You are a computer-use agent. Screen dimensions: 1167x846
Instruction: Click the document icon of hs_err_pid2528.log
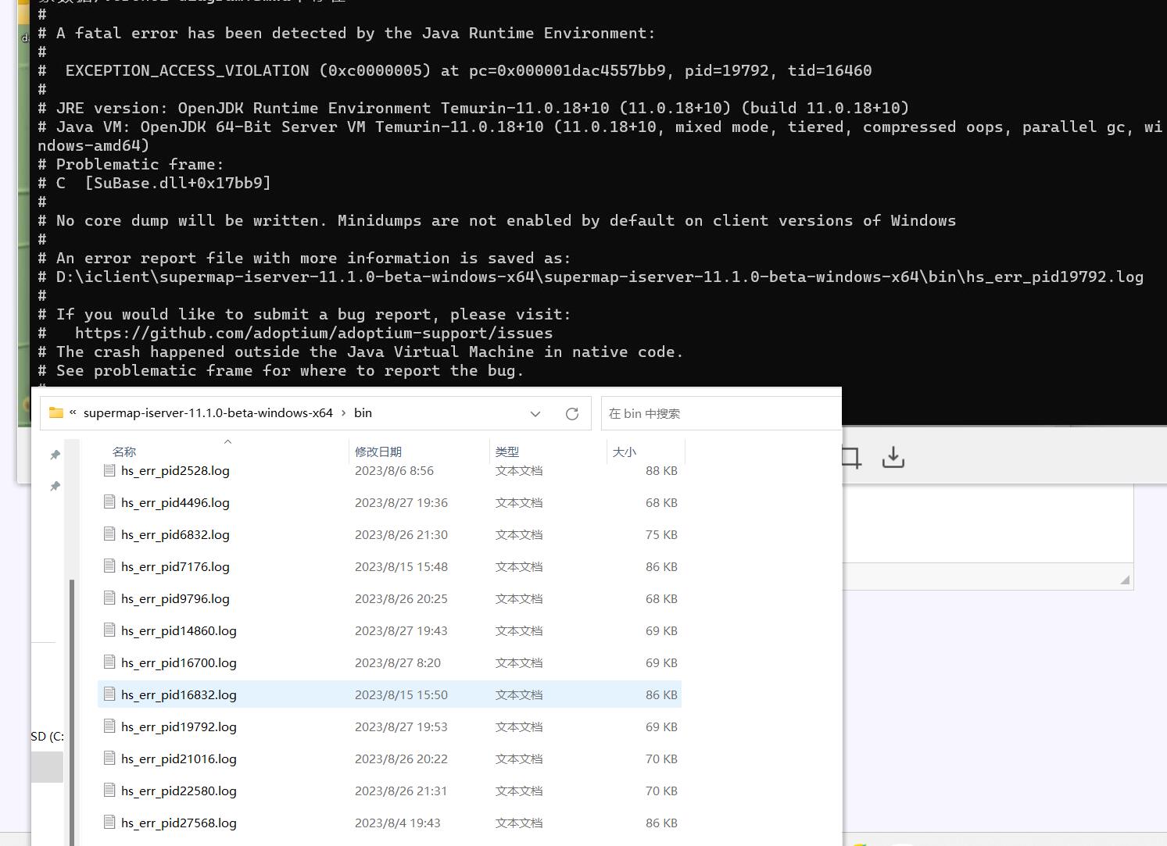109,470
